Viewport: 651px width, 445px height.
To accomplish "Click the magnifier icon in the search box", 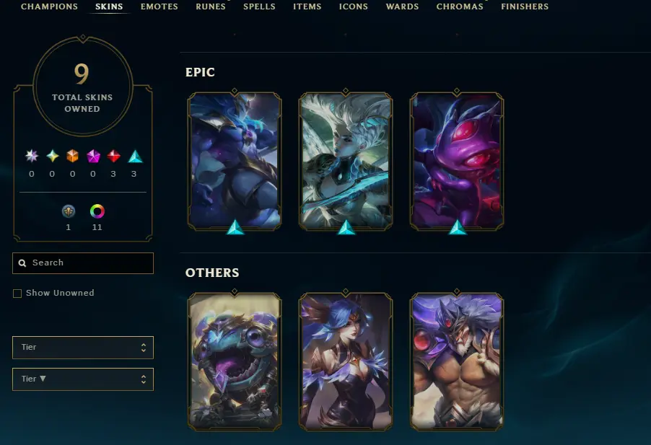I will [22, 263].
